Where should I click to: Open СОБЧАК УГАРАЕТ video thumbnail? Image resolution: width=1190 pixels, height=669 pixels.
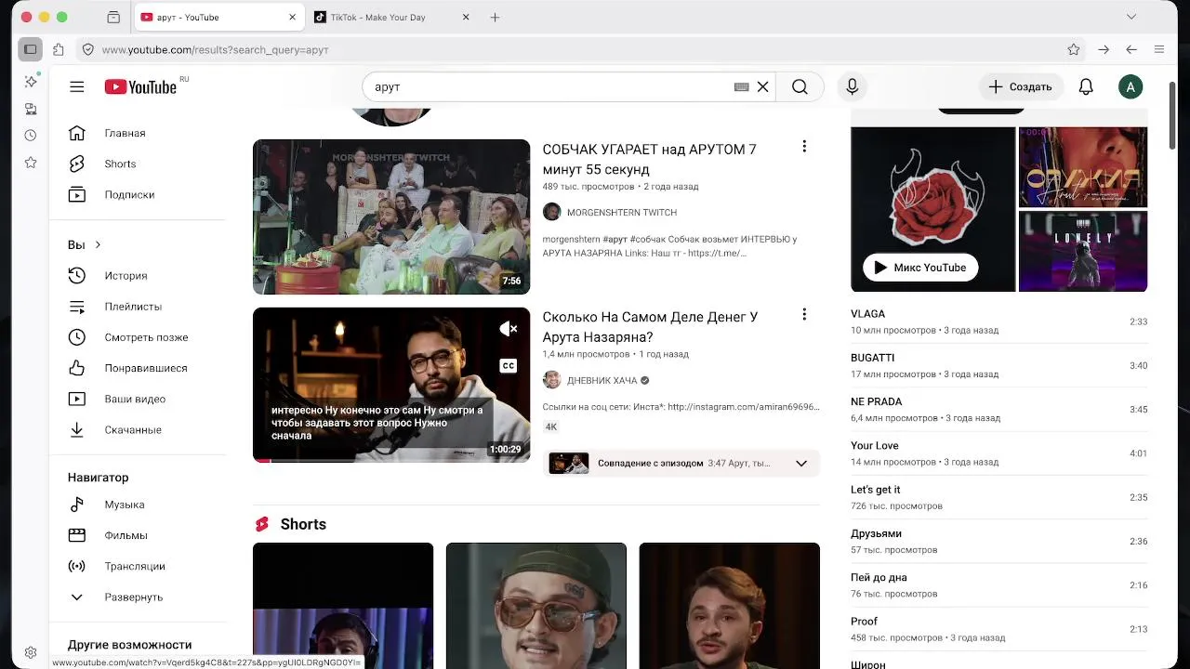point(391,216)
